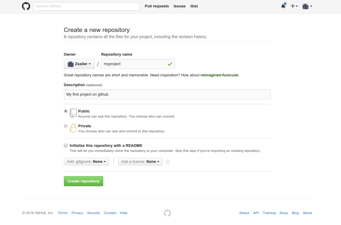The width and height of the screenshot is (341, 225).
Task: Enable Initialize this repository with a README
Action: (x=66, y=145)
